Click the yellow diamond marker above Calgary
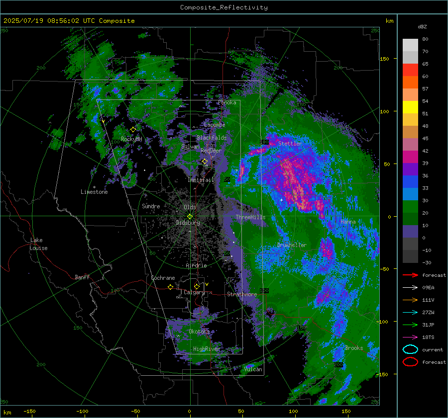448x418 pixels. (197, 286)
